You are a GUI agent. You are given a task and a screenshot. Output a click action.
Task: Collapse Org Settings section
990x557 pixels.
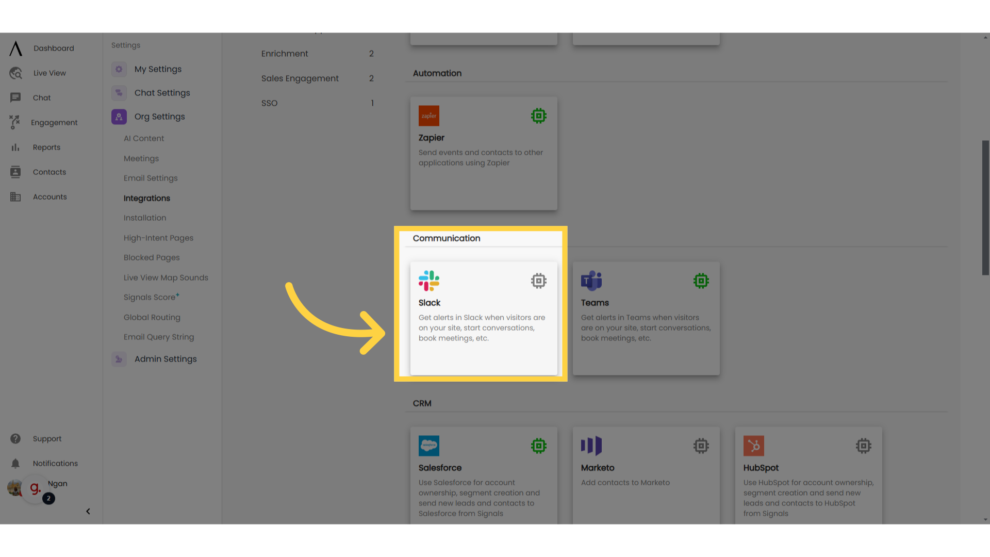tap(159, 117)
